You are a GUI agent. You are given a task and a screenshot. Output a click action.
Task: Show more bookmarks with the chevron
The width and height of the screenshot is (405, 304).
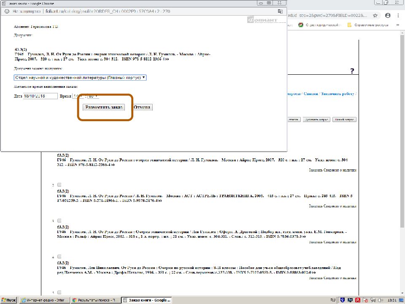tap(397, 25)
